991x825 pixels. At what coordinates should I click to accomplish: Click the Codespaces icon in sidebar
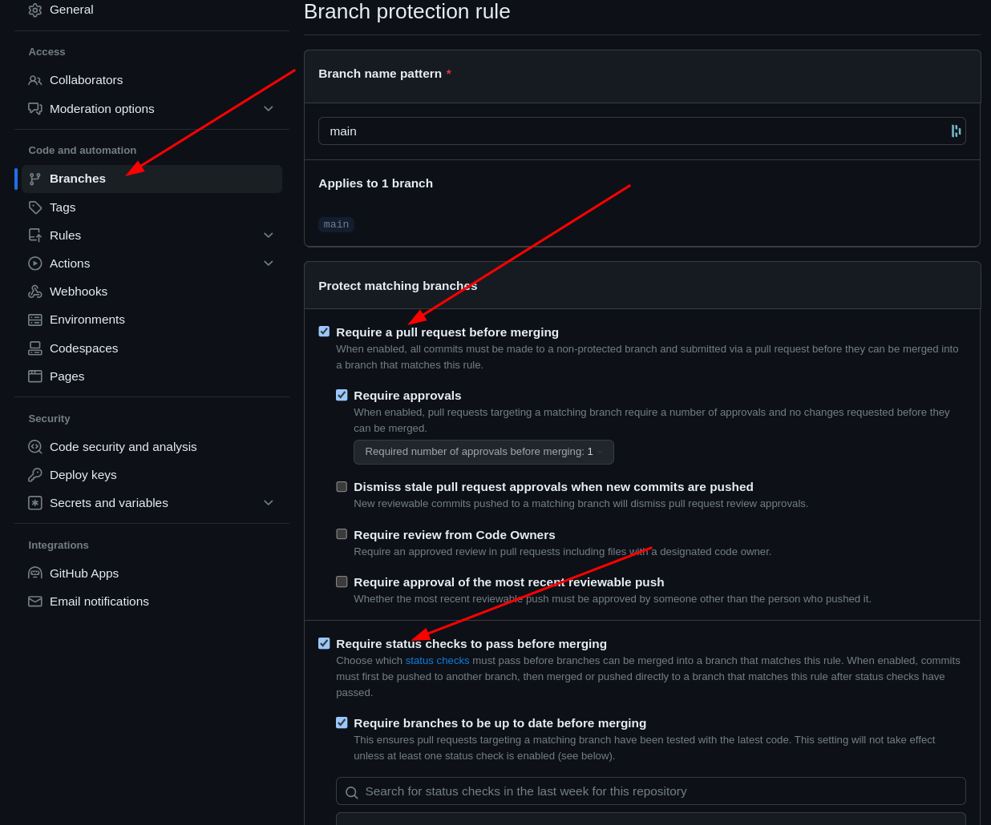(x=35, y=348)
